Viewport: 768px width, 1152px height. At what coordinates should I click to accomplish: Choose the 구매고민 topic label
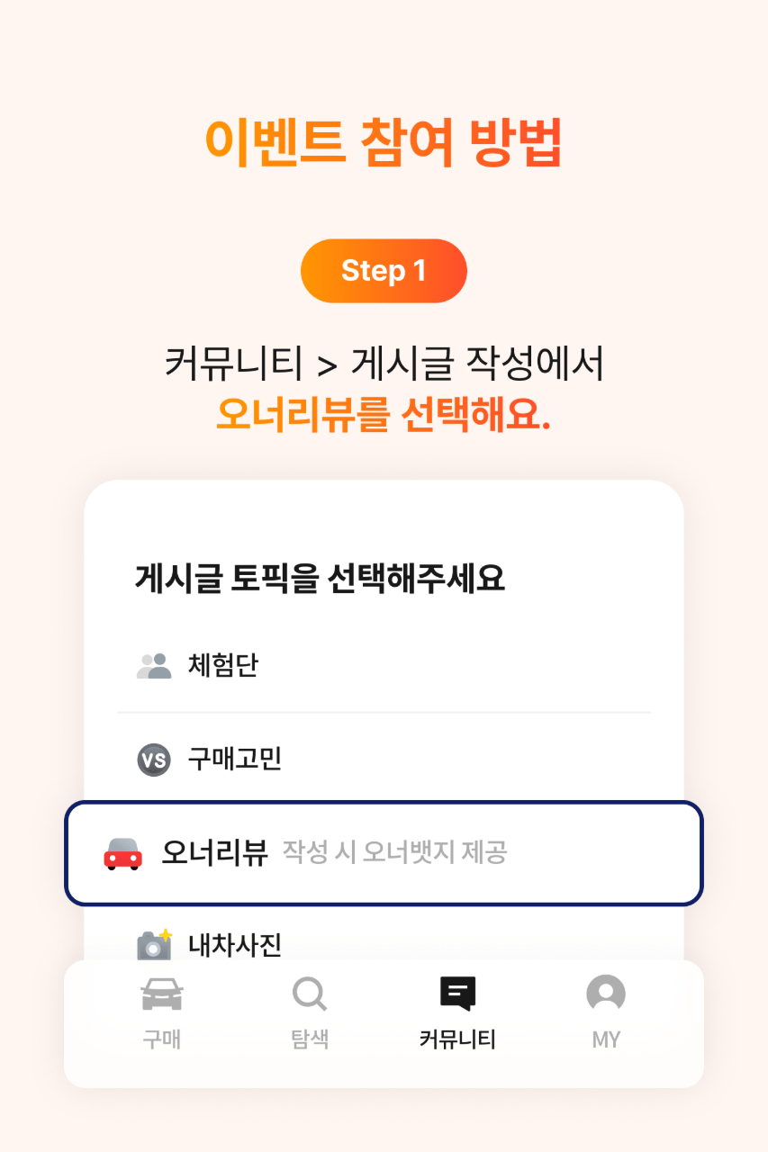pos(234,759)
